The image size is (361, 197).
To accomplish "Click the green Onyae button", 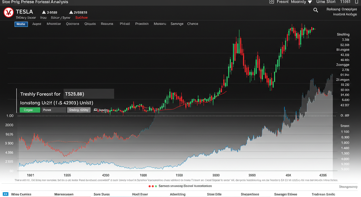I will pyautogui.click(x=30, y=110).
